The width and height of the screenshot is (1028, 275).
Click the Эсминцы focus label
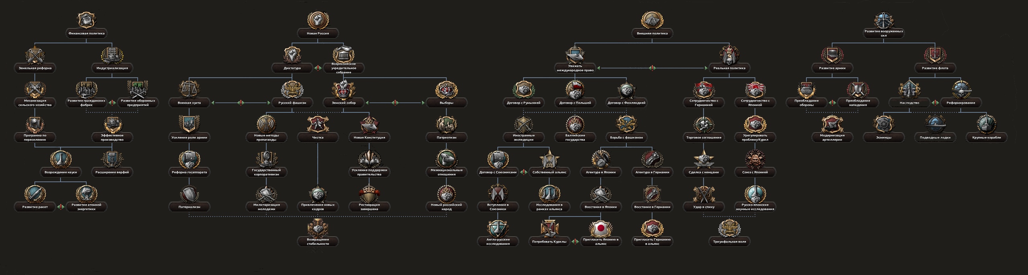(x=883, y=137)
